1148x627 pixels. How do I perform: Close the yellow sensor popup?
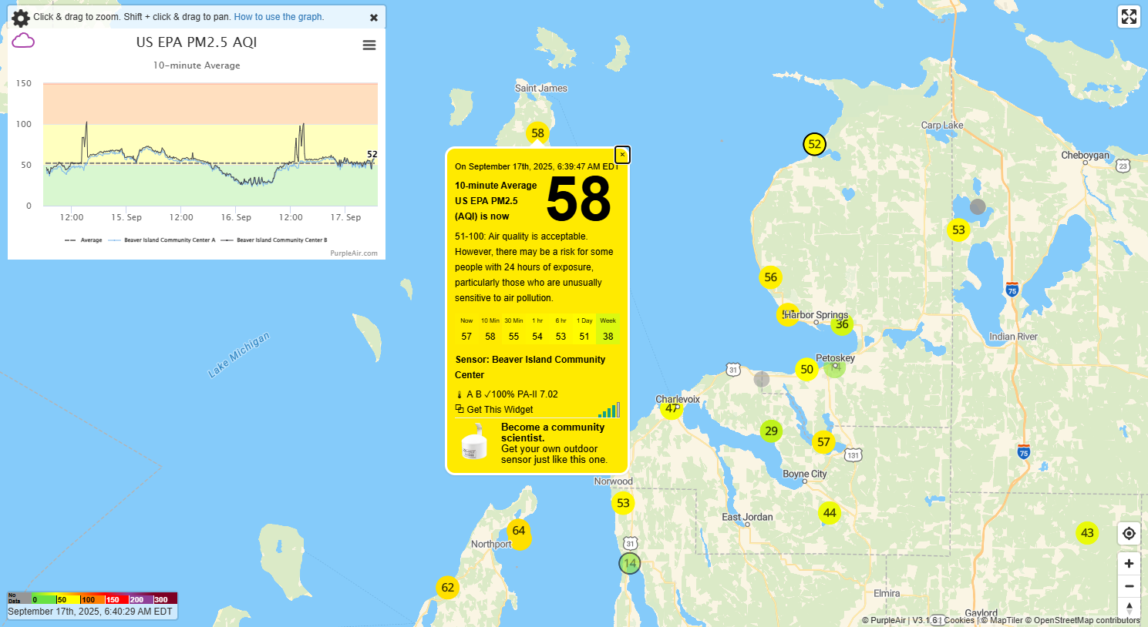pos(622,155)
